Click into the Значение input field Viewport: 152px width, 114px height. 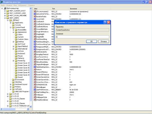tap(82, 37)
